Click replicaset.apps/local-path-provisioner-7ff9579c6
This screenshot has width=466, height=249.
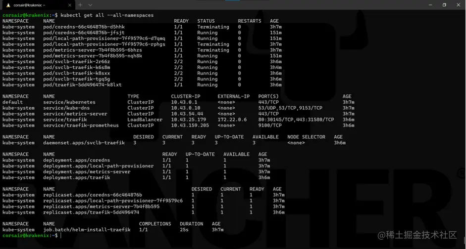coord(113,201)
